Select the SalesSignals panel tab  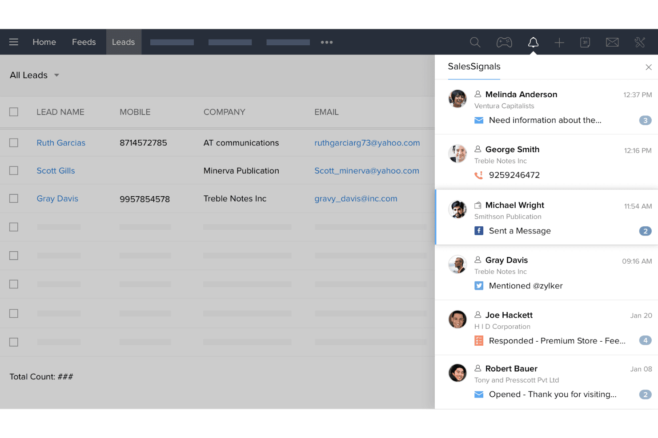pos(474,67)
